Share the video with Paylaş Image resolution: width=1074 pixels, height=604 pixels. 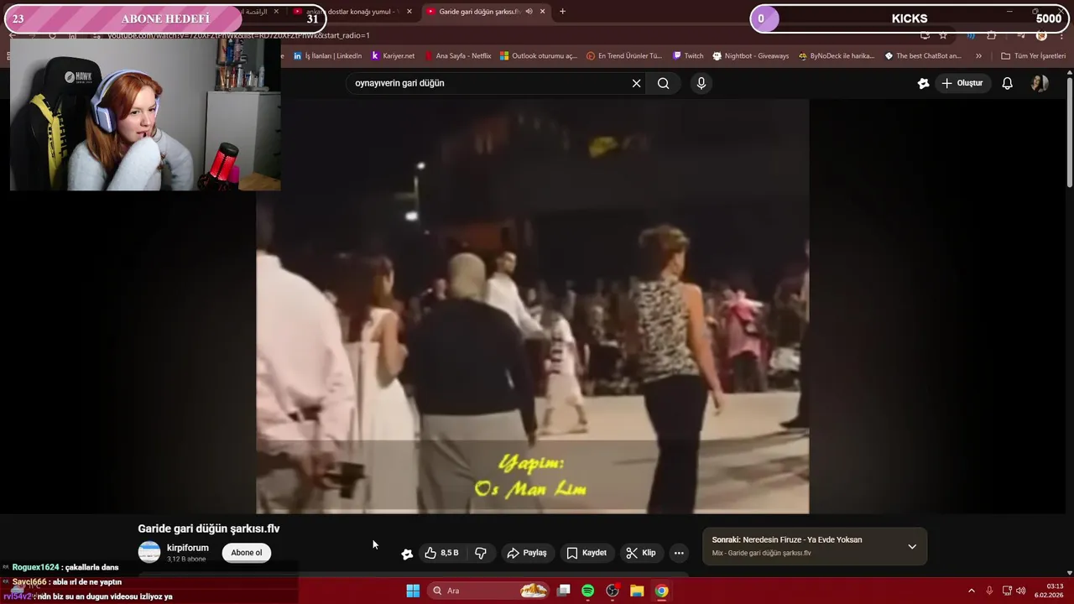[527, 553]
